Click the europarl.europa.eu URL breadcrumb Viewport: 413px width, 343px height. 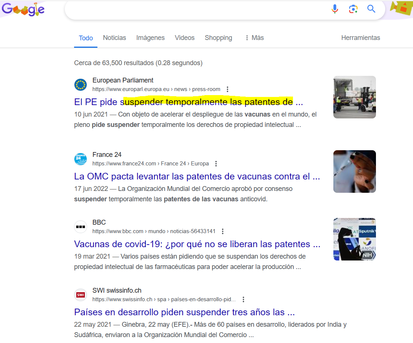(x=156, y=90)
